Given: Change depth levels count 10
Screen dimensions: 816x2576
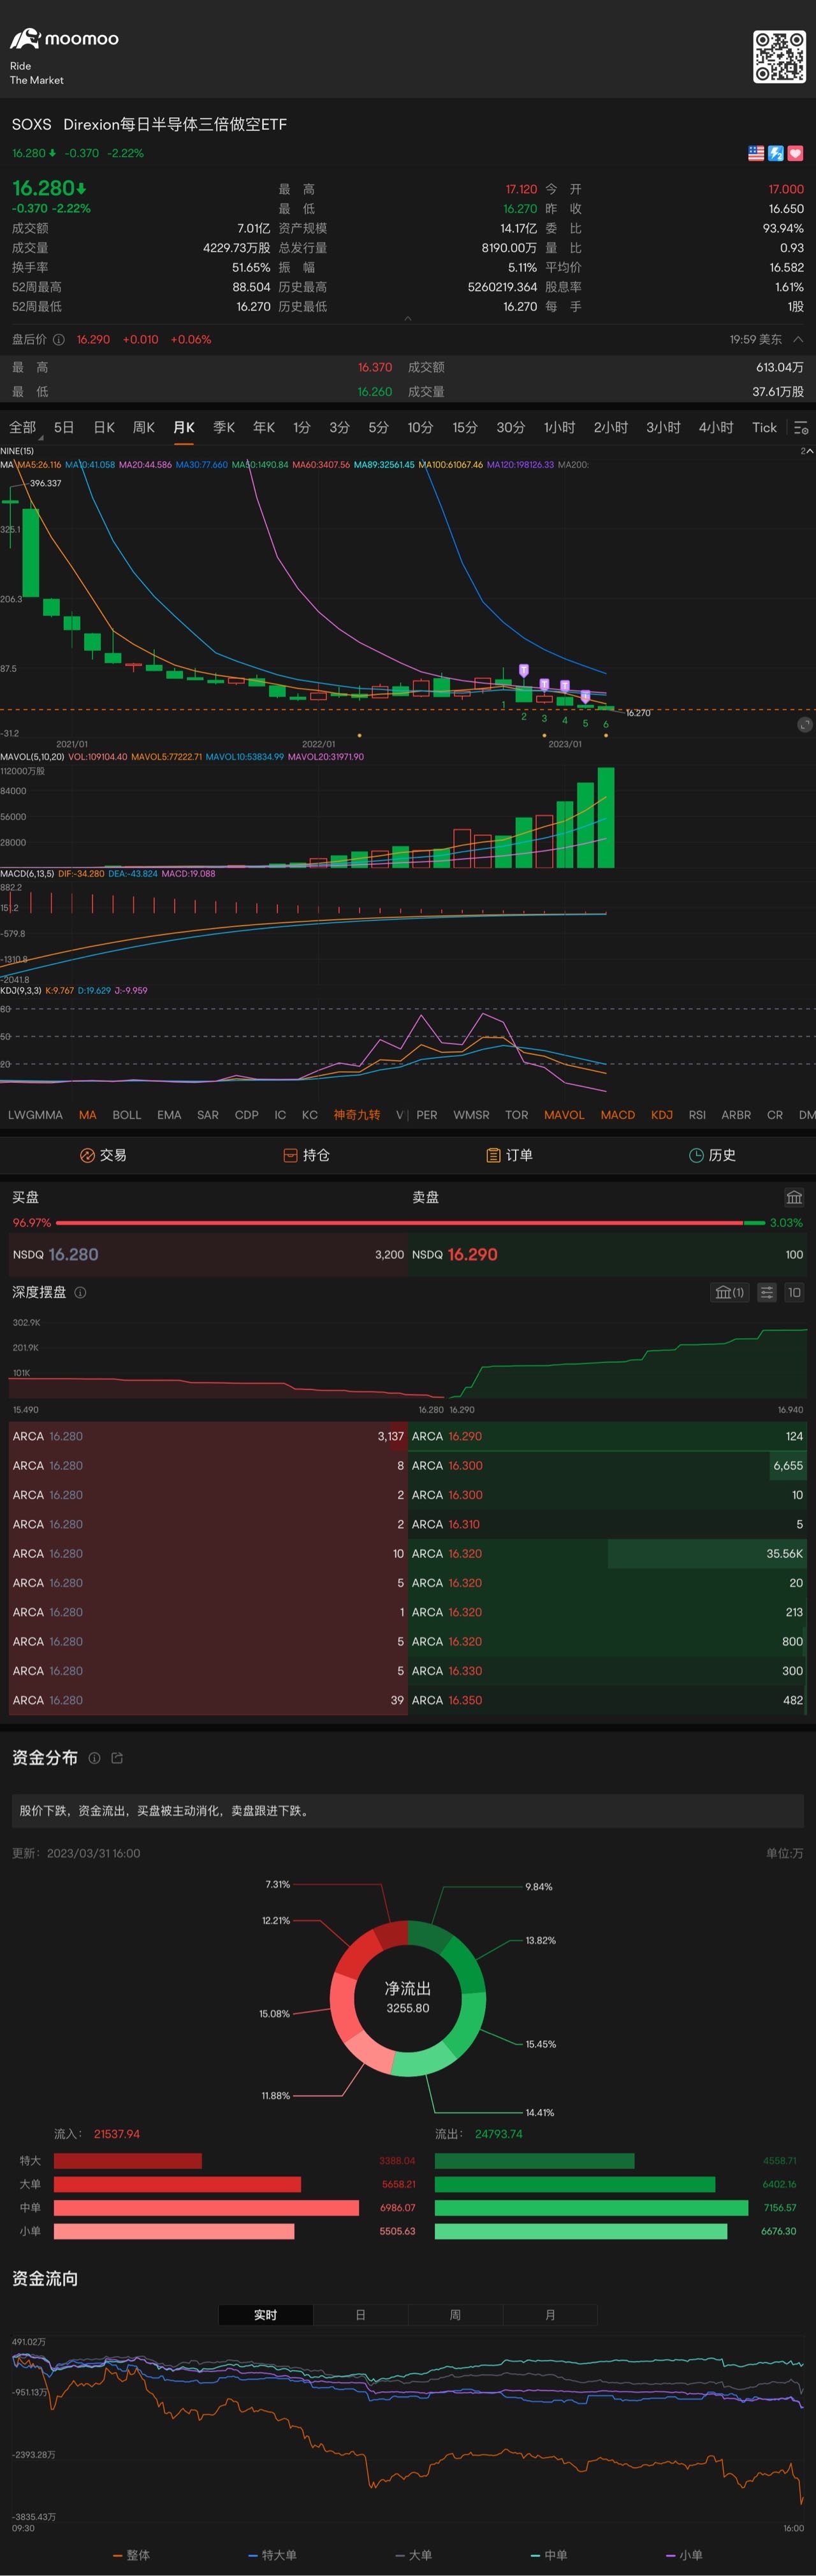Looking at the screenshot, I should [794, 1292].
